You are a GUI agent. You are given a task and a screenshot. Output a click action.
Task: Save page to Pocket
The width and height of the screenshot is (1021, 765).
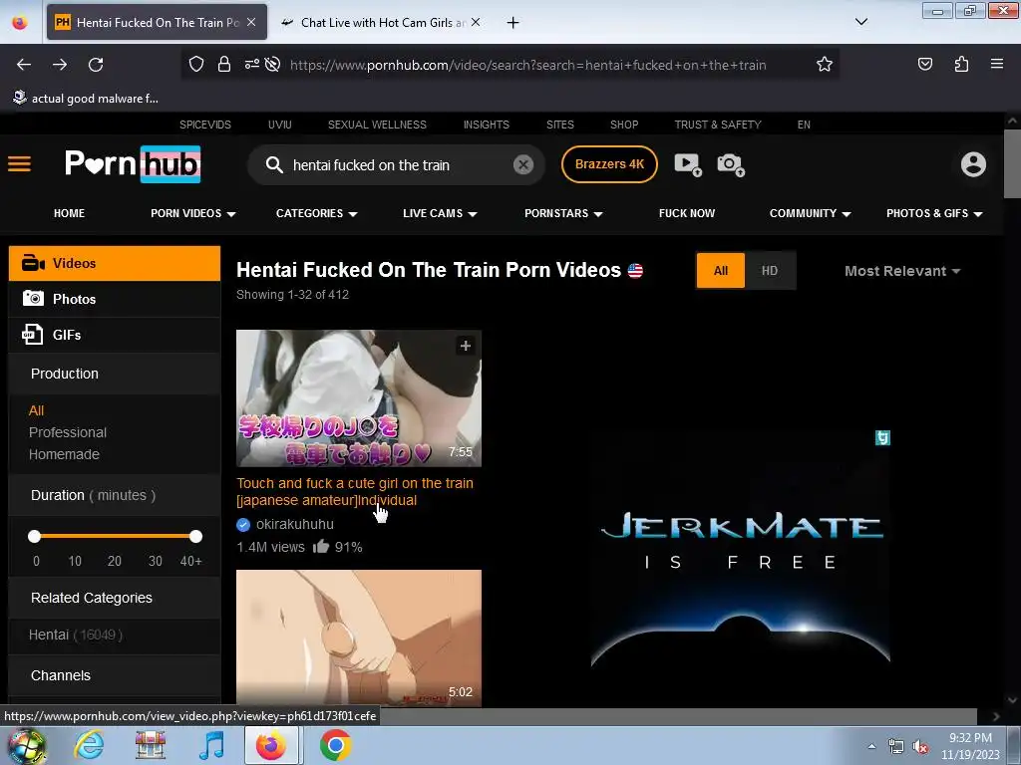tap(924, 64)
